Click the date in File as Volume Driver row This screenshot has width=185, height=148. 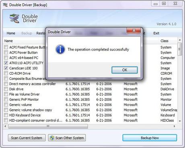tap(104, 94)
